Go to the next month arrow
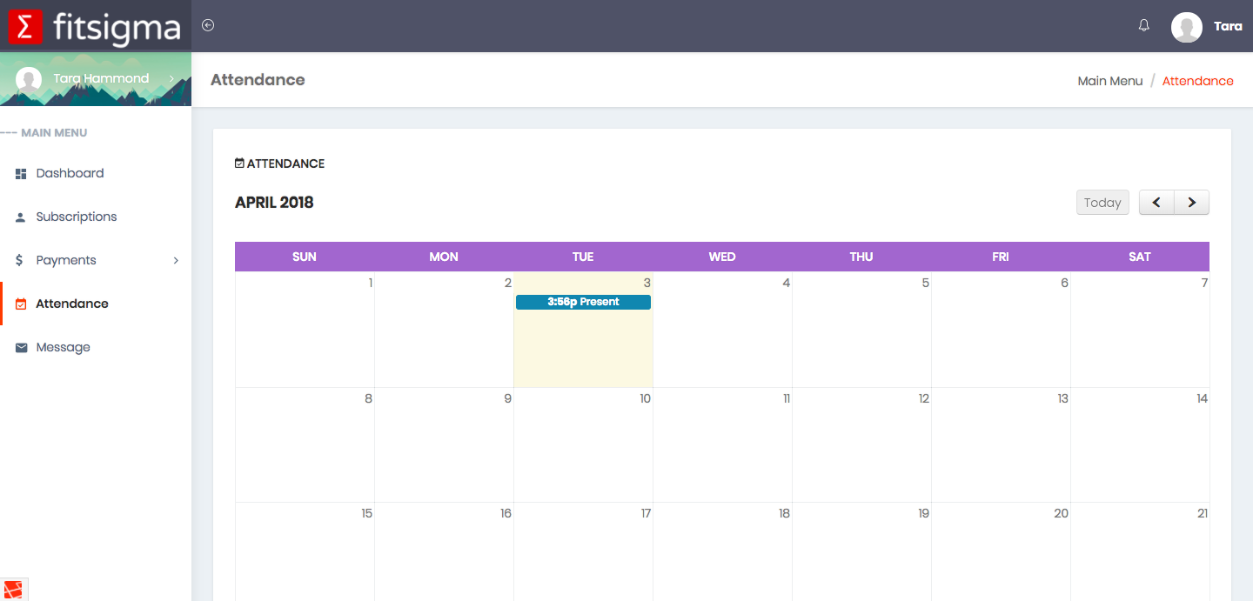1253x601 pixels. 1191,203
